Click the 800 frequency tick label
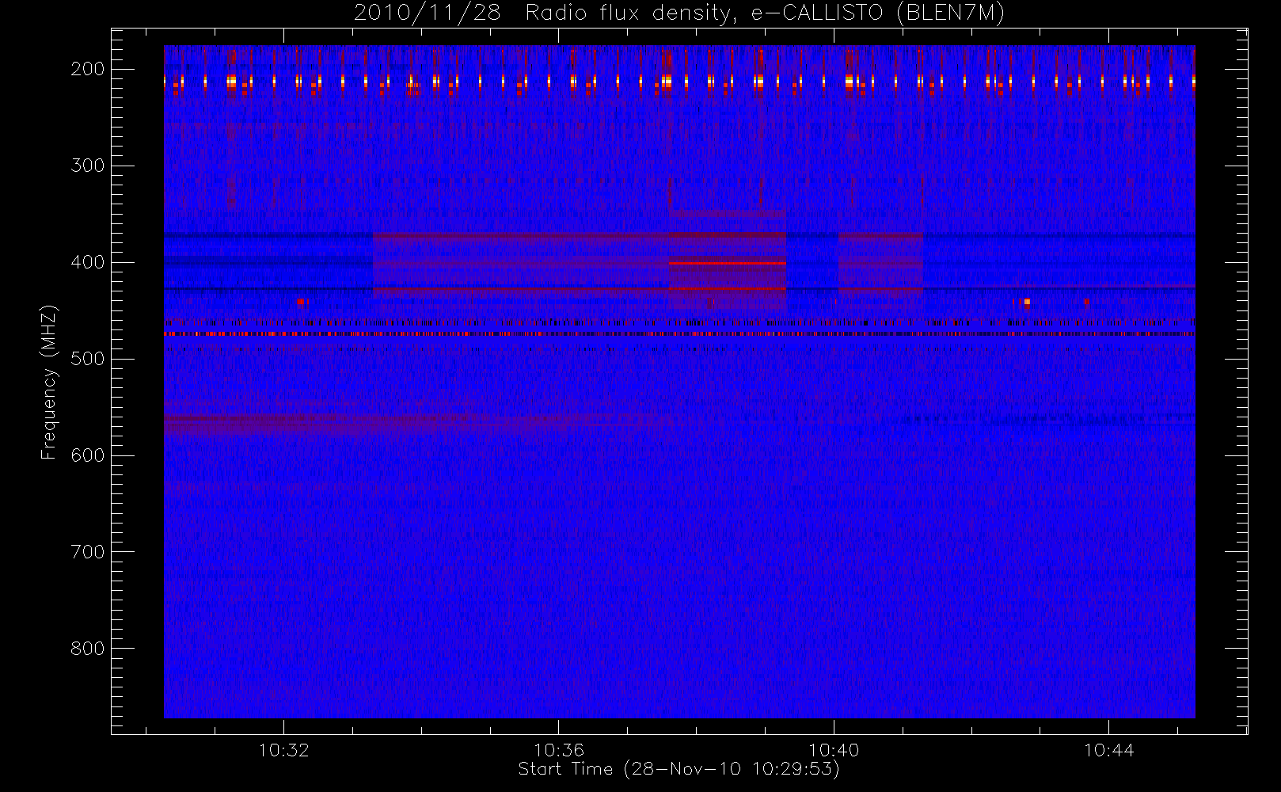The width and height of the screenshot is (1281, 792). [x=88, y=649]
